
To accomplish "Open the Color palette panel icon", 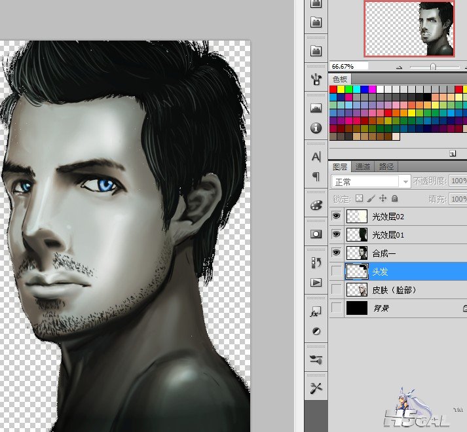I will coord(316,206).
